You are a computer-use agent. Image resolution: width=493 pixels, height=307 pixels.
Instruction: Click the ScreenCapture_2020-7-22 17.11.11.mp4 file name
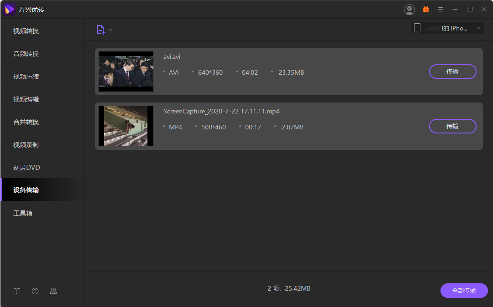coord(221,111)
